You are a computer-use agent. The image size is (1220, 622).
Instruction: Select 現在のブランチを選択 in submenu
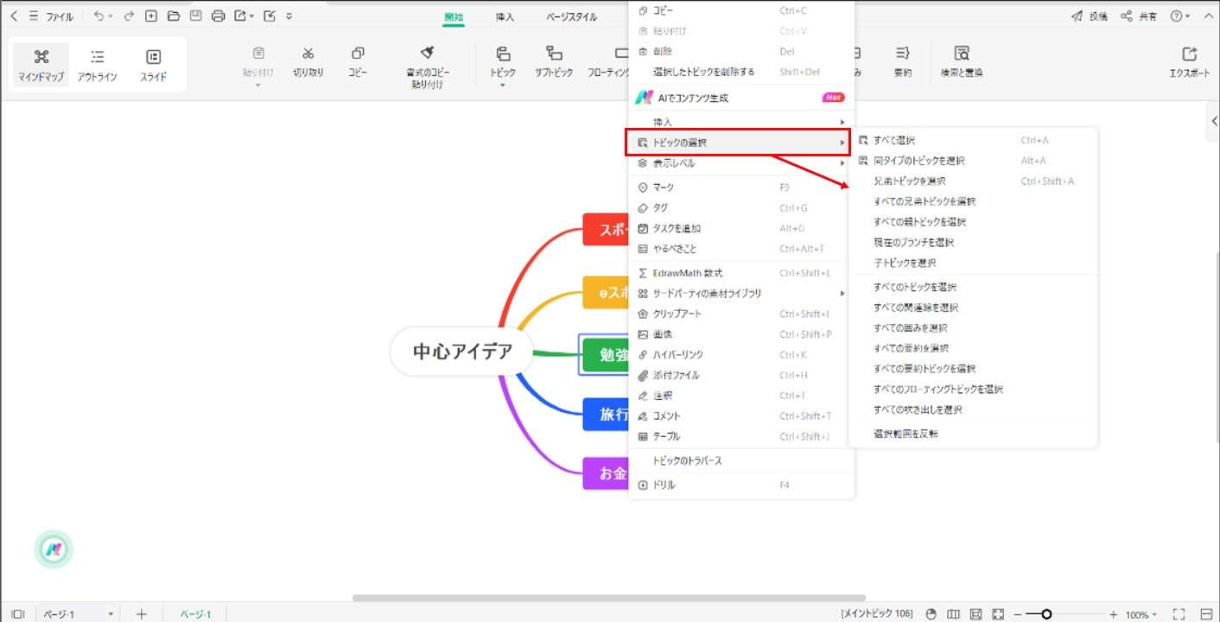click(x=973, y=243)
